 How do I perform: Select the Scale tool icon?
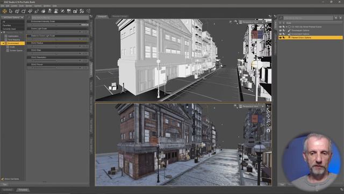click(x=37, y=11)
